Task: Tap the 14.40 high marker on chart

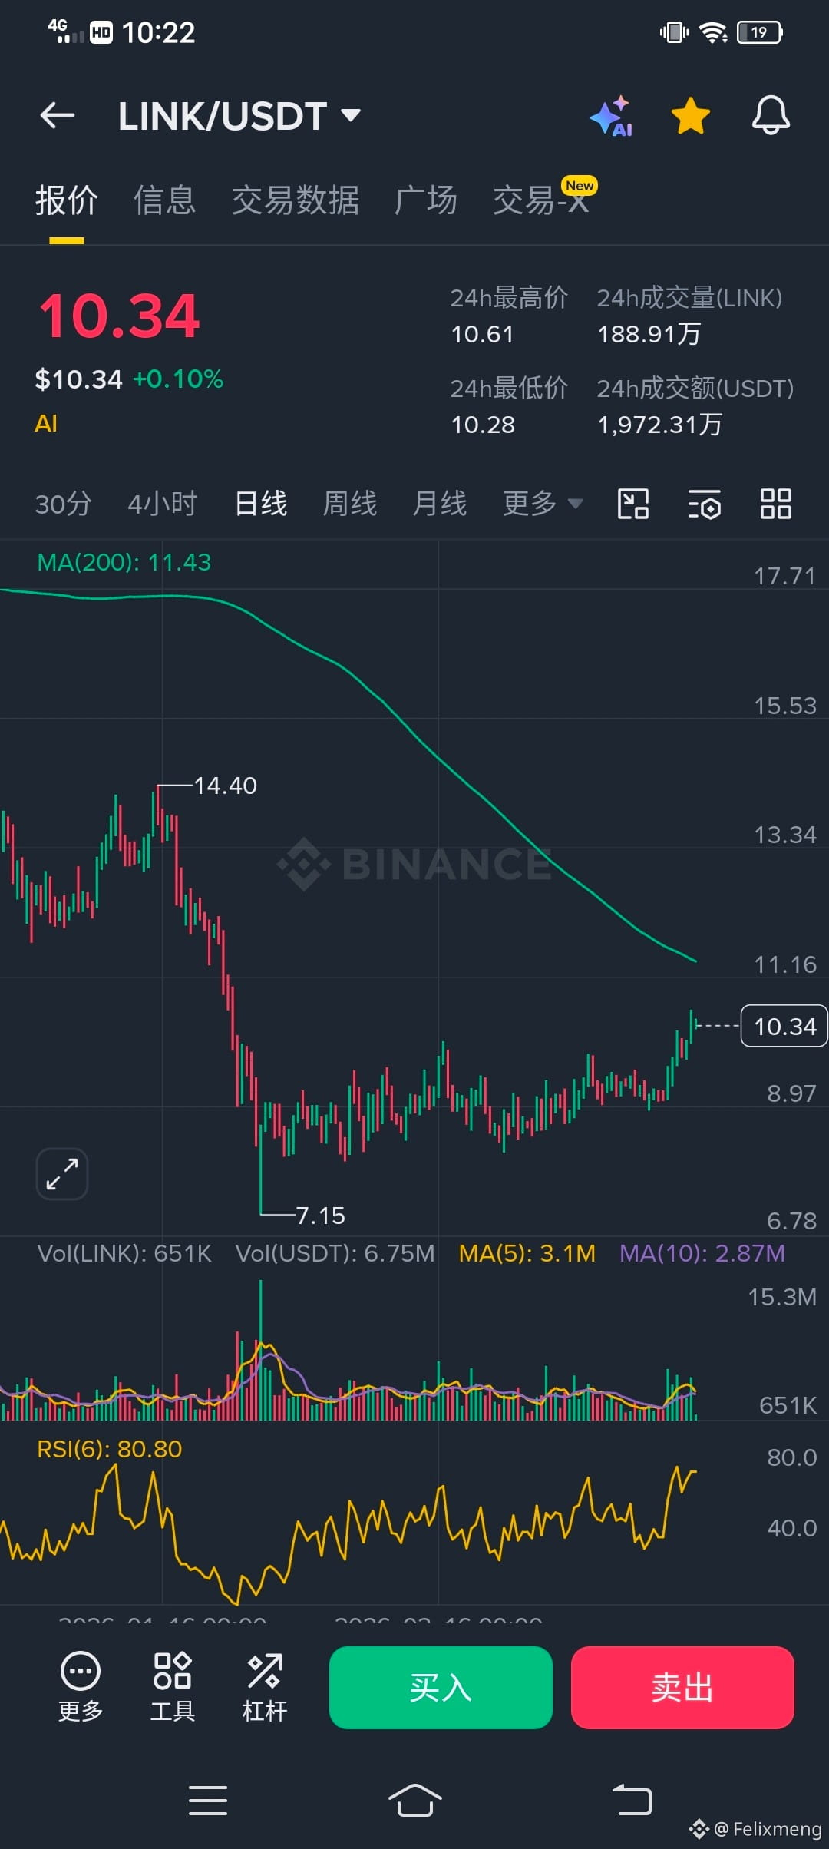Action: click(225, 786)
